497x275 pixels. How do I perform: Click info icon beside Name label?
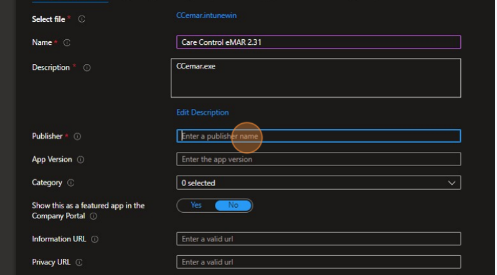click(x=67, y=42)
